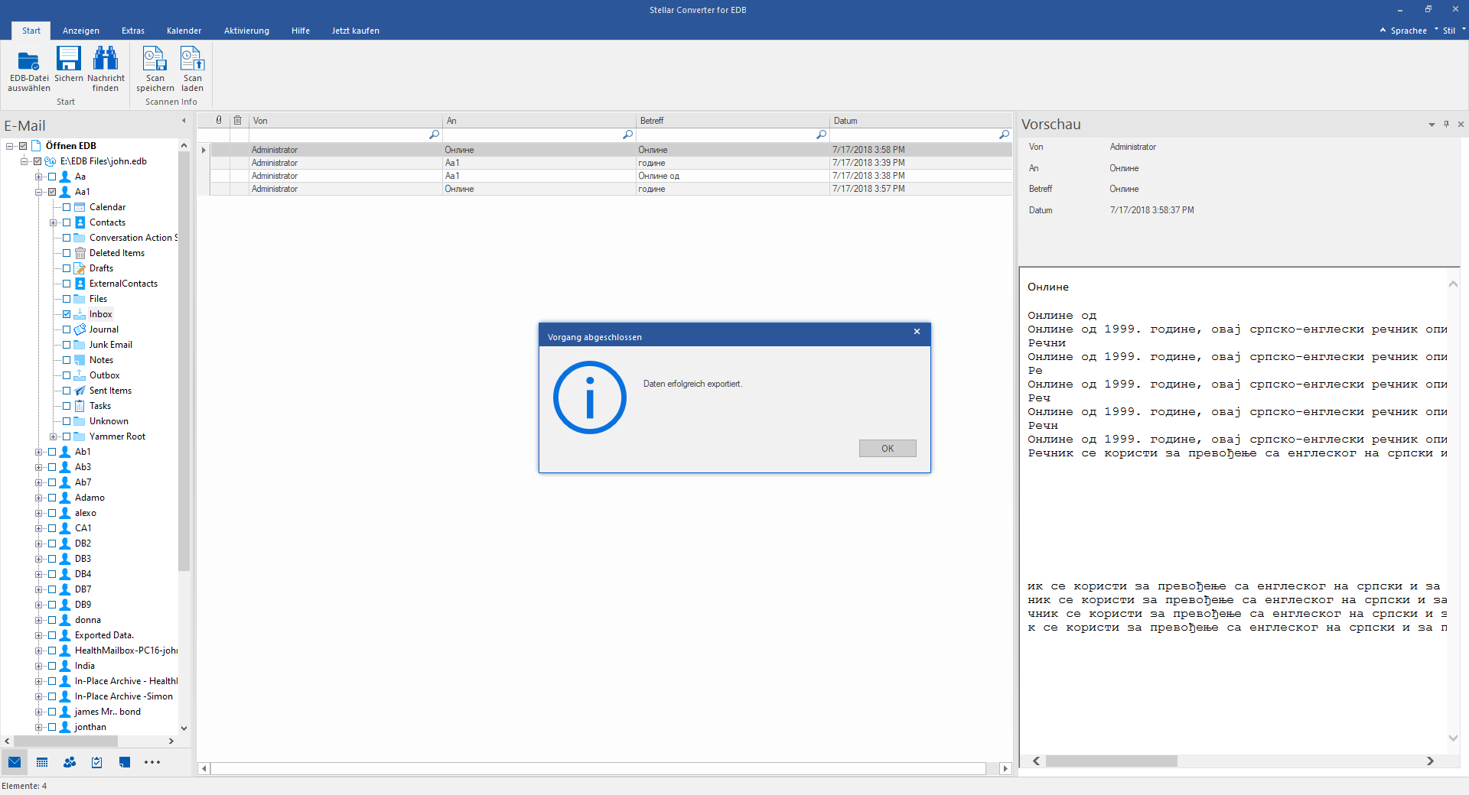Expand the Yammer Root folder node
Screen dimensions: 1469x795
click(53, 436)
